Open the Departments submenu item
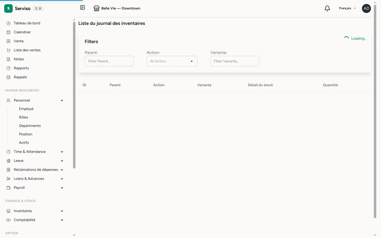Viewport: 381px width, 238px height. point(30,126)
